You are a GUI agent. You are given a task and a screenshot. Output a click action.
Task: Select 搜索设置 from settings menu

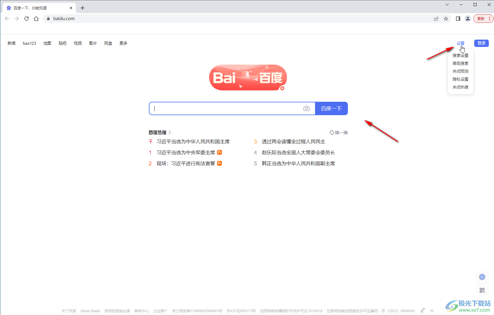click(461, 55)
